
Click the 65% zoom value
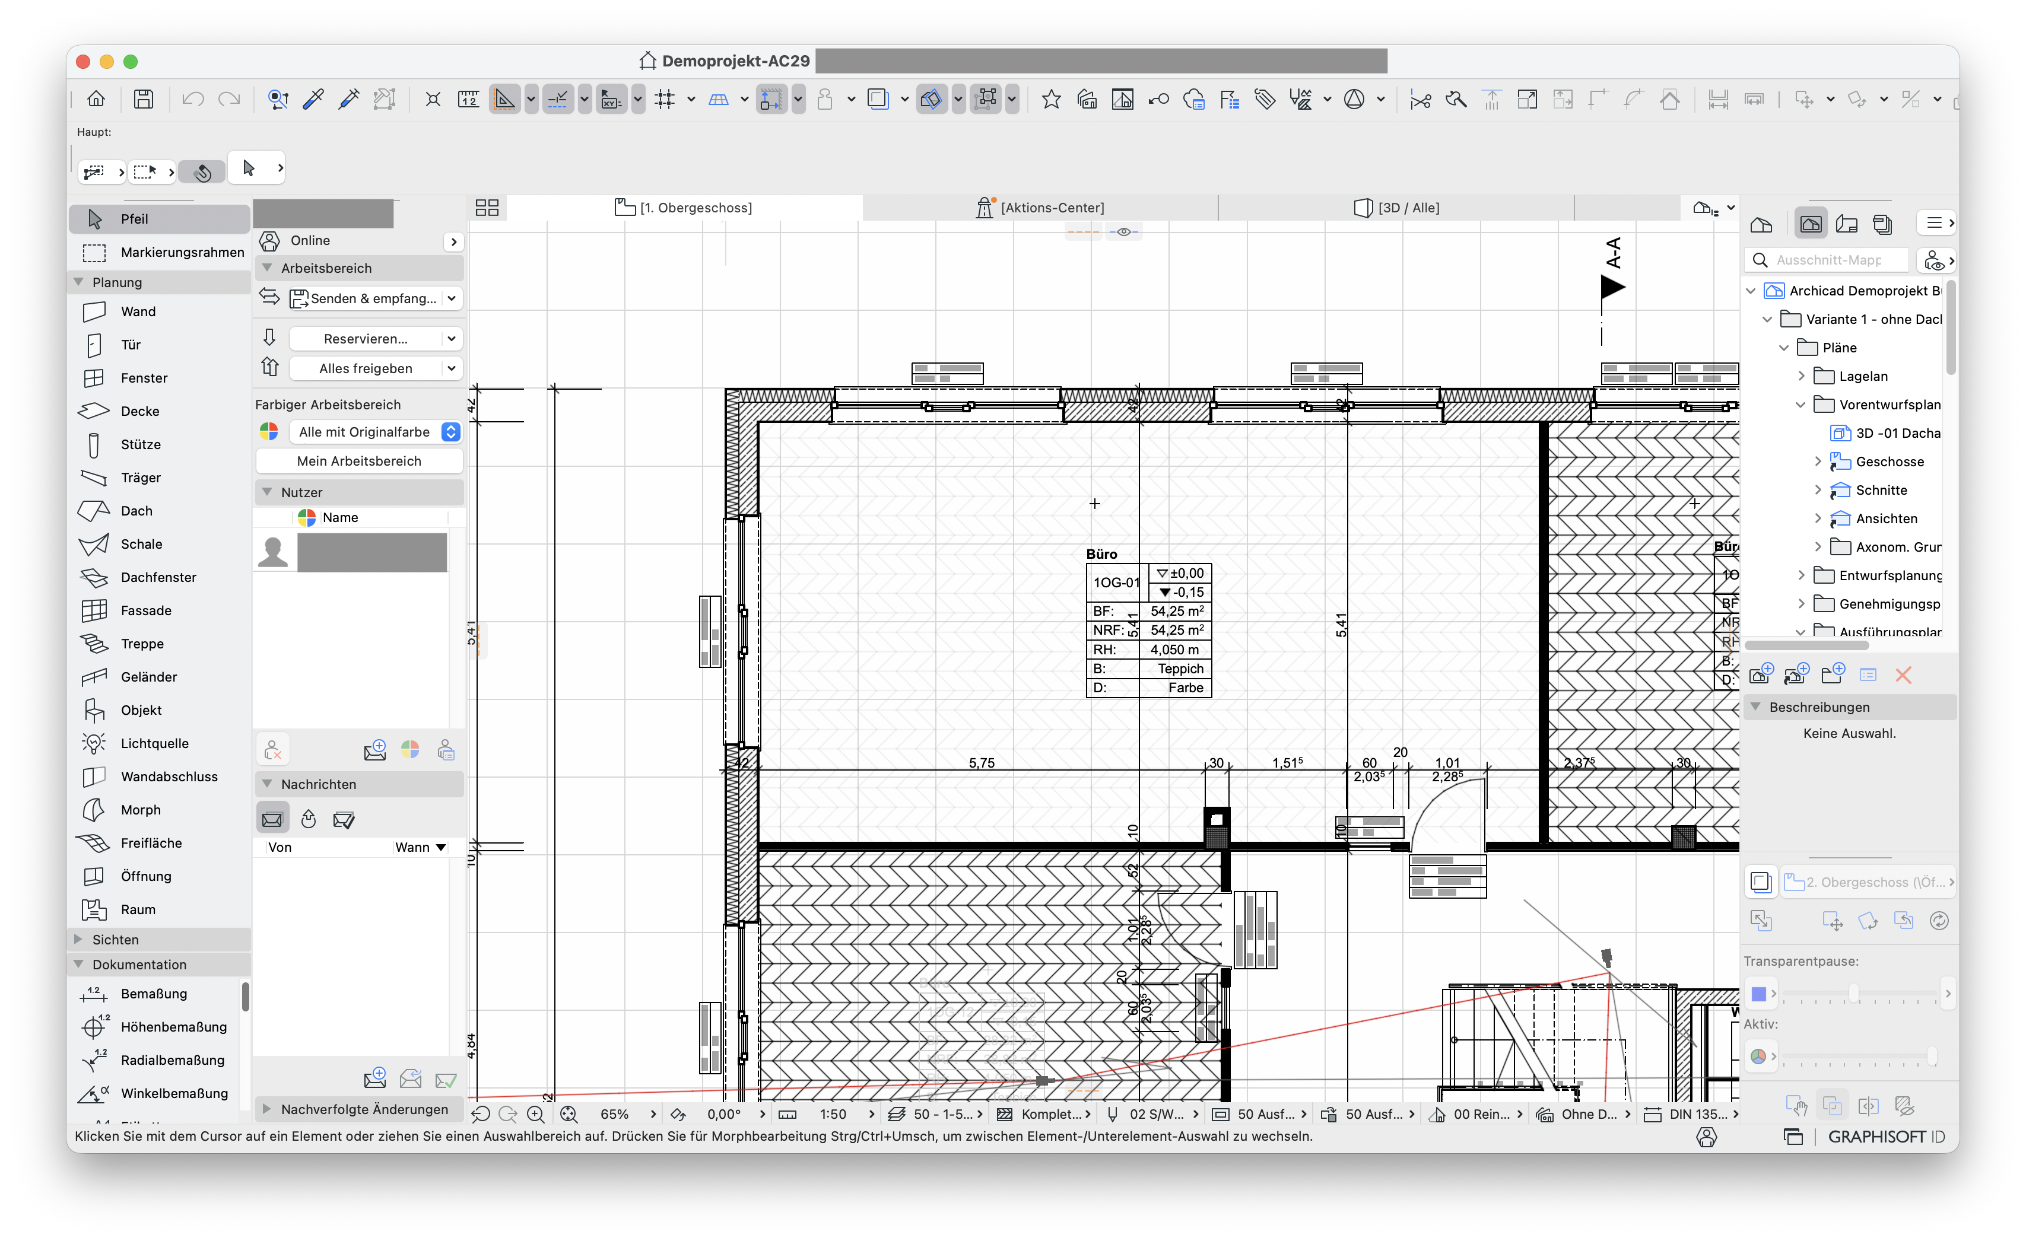point(614,1115)
